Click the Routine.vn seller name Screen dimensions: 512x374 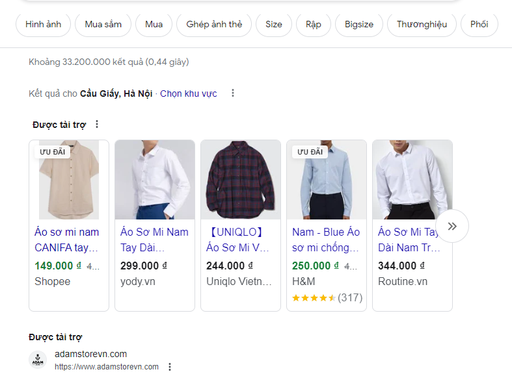pos(403,282)
